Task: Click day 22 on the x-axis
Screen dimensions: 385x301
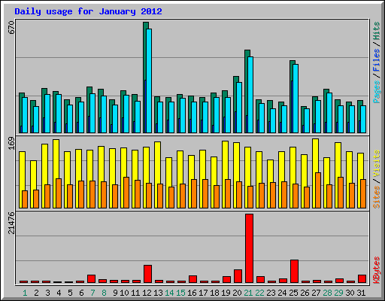Action: (259, 293)
